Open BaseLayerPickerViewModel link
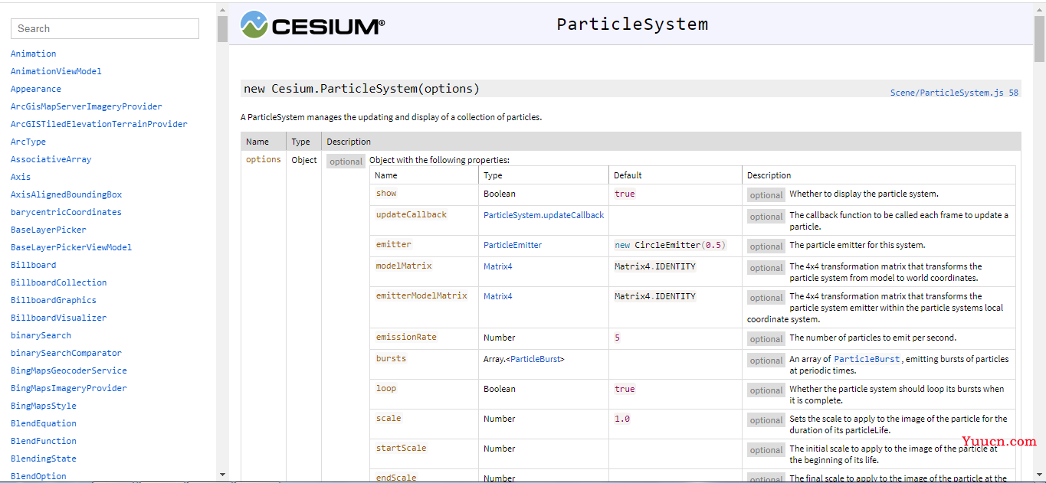Screen dimensions: 1046x483 (x=71, y=247)
